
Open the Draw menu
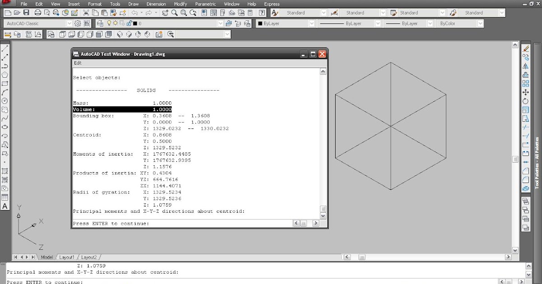point(133,4)
